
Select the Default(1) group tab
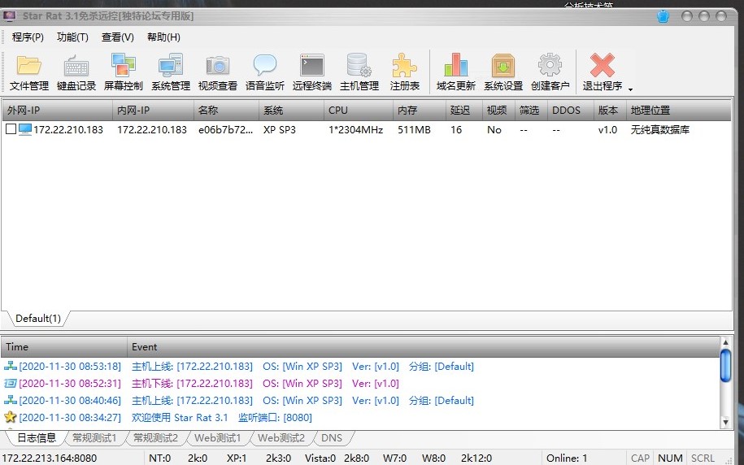[38, 319]
